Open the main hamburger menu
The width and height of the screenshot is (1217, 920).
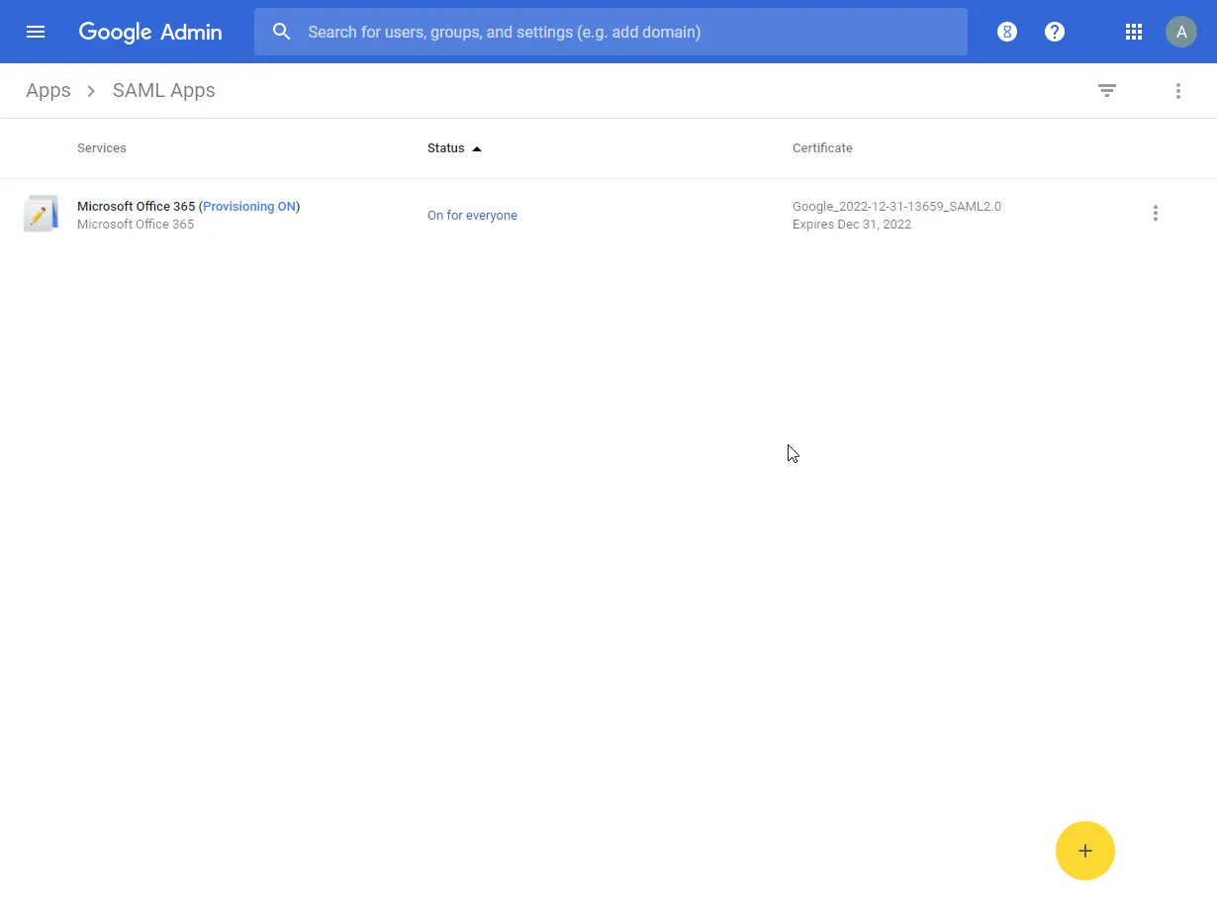click(36, 32)
